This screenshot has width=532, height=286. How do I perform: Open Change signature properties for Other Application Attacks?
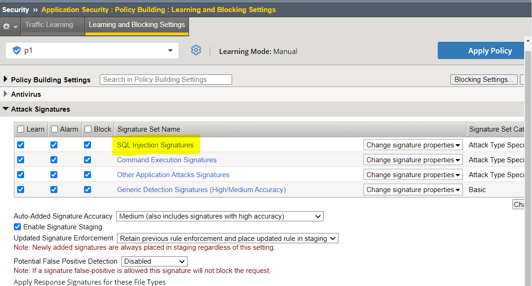coord(413,175)
